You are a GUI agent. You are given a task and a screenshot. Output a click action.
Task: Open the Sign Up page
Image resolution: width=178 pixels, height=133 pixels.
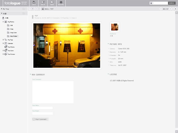point(43,3)
